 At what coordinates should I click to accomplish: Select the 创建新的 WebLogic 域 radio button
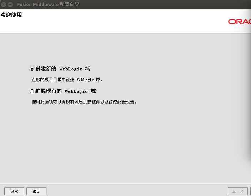click(32, 69)
